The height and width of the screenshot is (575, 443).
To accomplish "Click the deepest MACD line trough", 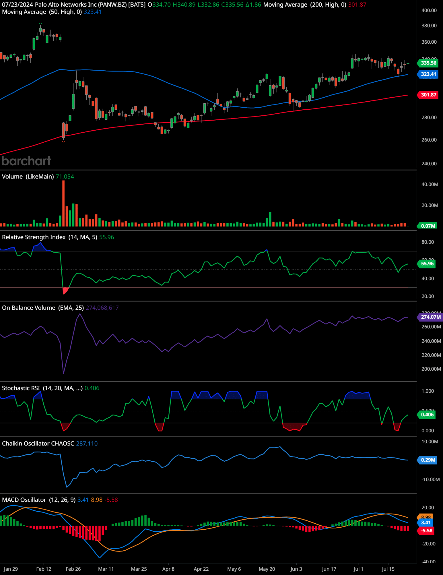I will [100, 557].
